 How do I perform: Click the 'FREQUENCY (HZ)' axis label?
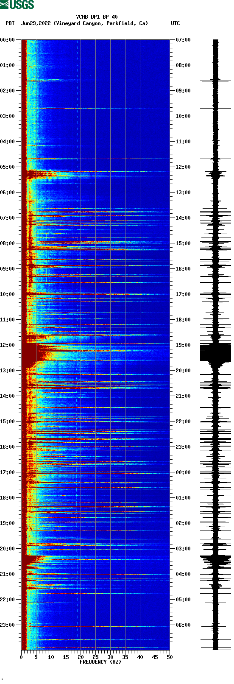pyautogui.click(x=100, y=662)
